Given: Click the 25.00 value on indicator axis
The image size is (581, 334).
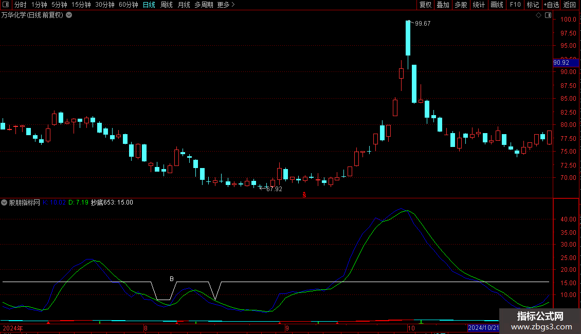Looking at the screenshot, I should pyautogui.click(x=568, y=258).
